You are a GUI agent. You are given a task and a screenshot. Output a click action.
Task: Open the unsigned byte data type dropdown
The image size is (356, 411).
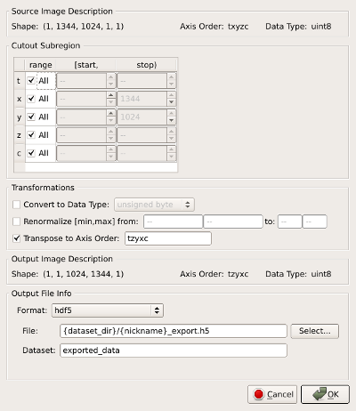point(154,205)
